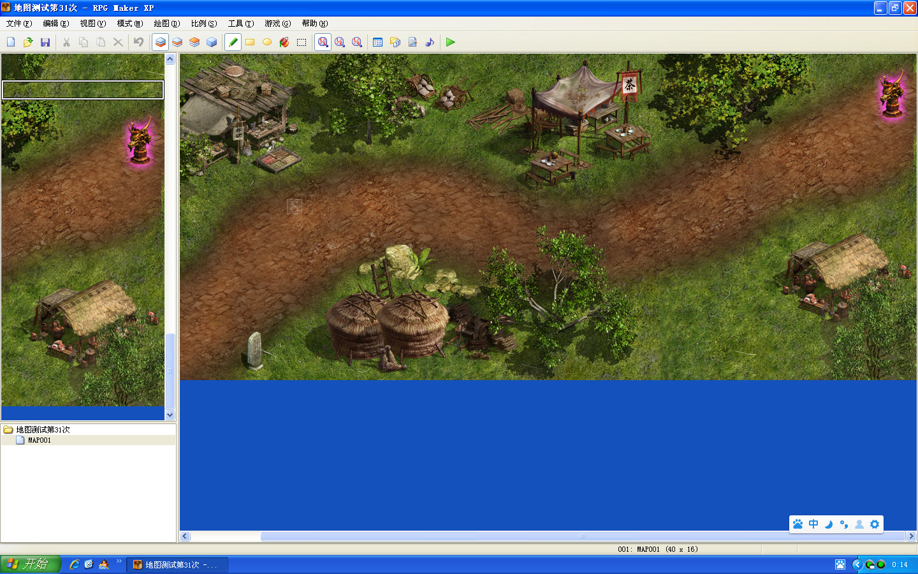Image resolution: width=918 pixels, height=574 pixels.
Task: Open IME settings gear icon
Action: pos(875,524)
